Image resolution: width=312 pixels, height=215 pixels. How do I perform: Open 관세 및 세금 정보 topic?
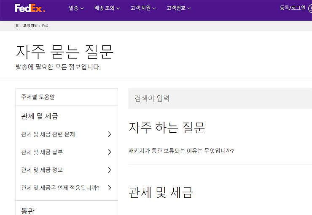tap(42, 170)
